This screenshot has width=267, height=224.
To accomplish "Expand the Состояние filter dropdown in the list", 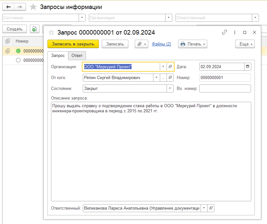I will pos(82,18).
